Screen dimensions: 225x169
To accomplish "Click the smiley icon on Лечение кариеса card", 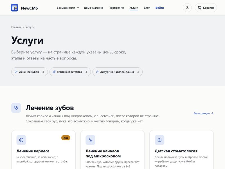I will pyautogui.click(x=21, y=140).
